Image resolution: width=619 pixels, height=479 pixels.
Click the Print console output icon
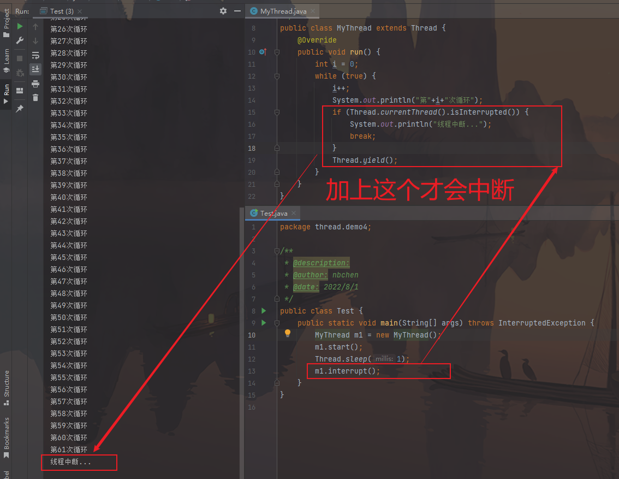point(35,84)
